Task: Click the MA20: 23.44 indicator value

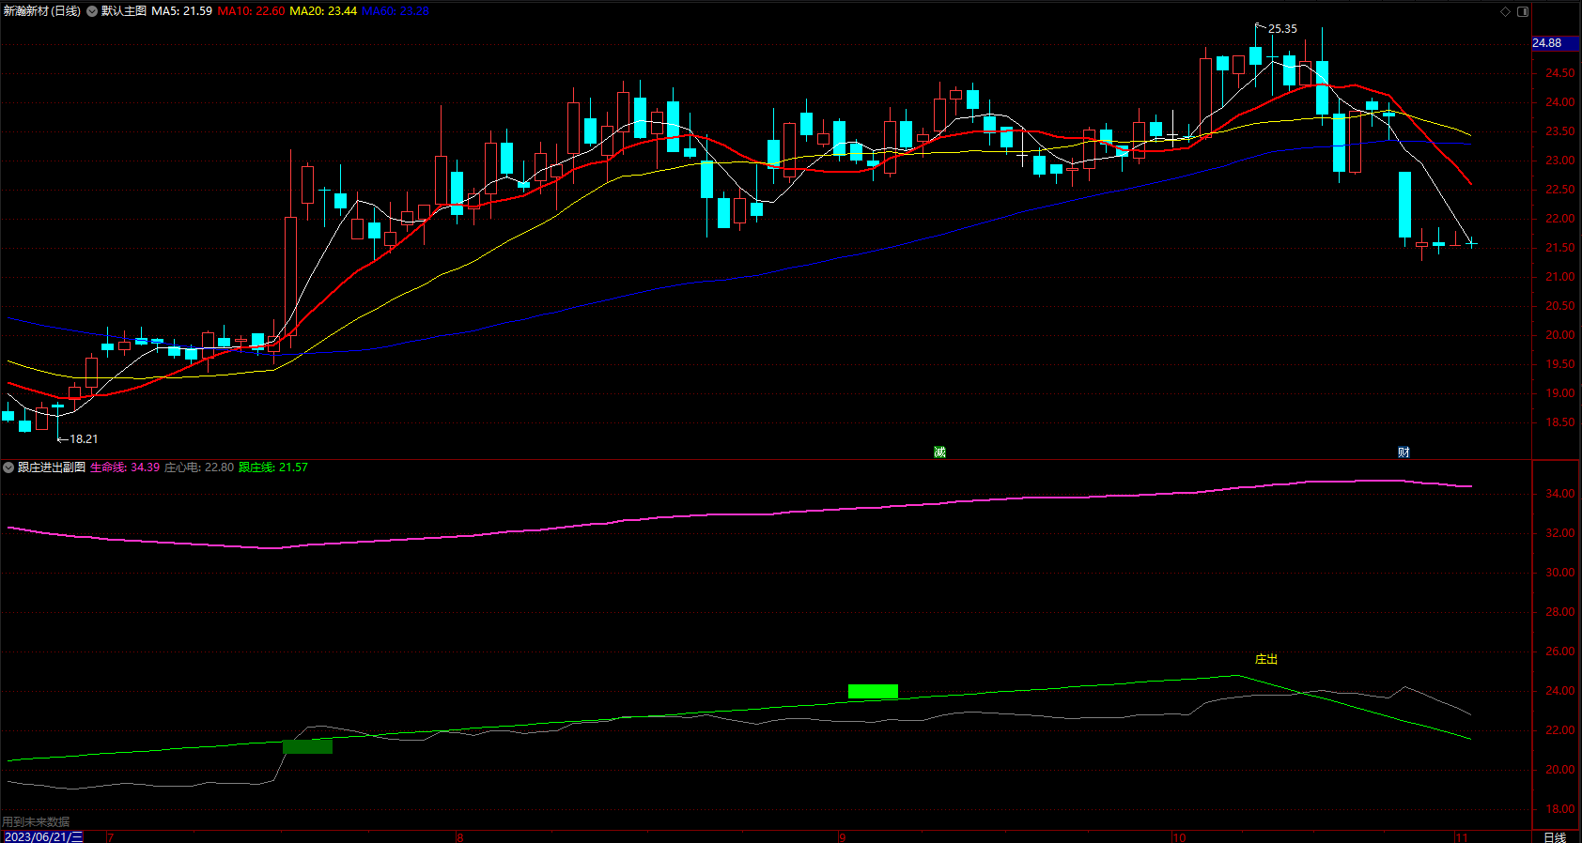Action: pyautogui.click(x=323, y=11)
